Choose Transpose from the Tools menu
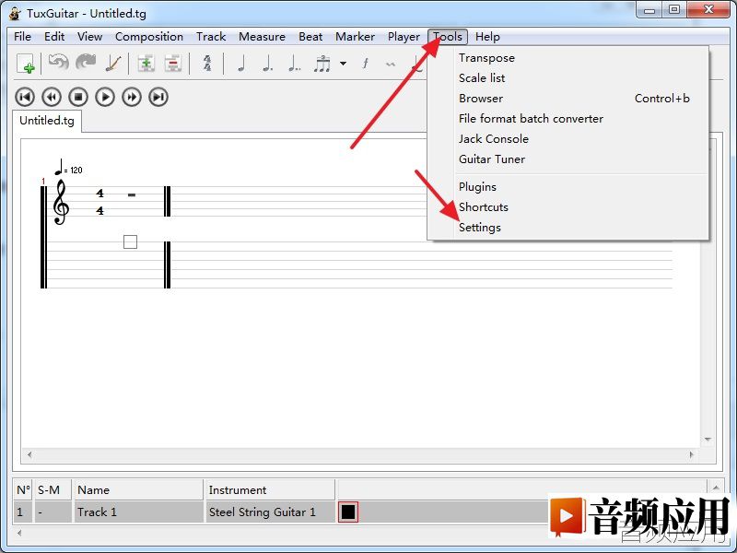737x553 pixels. (567, 58)
